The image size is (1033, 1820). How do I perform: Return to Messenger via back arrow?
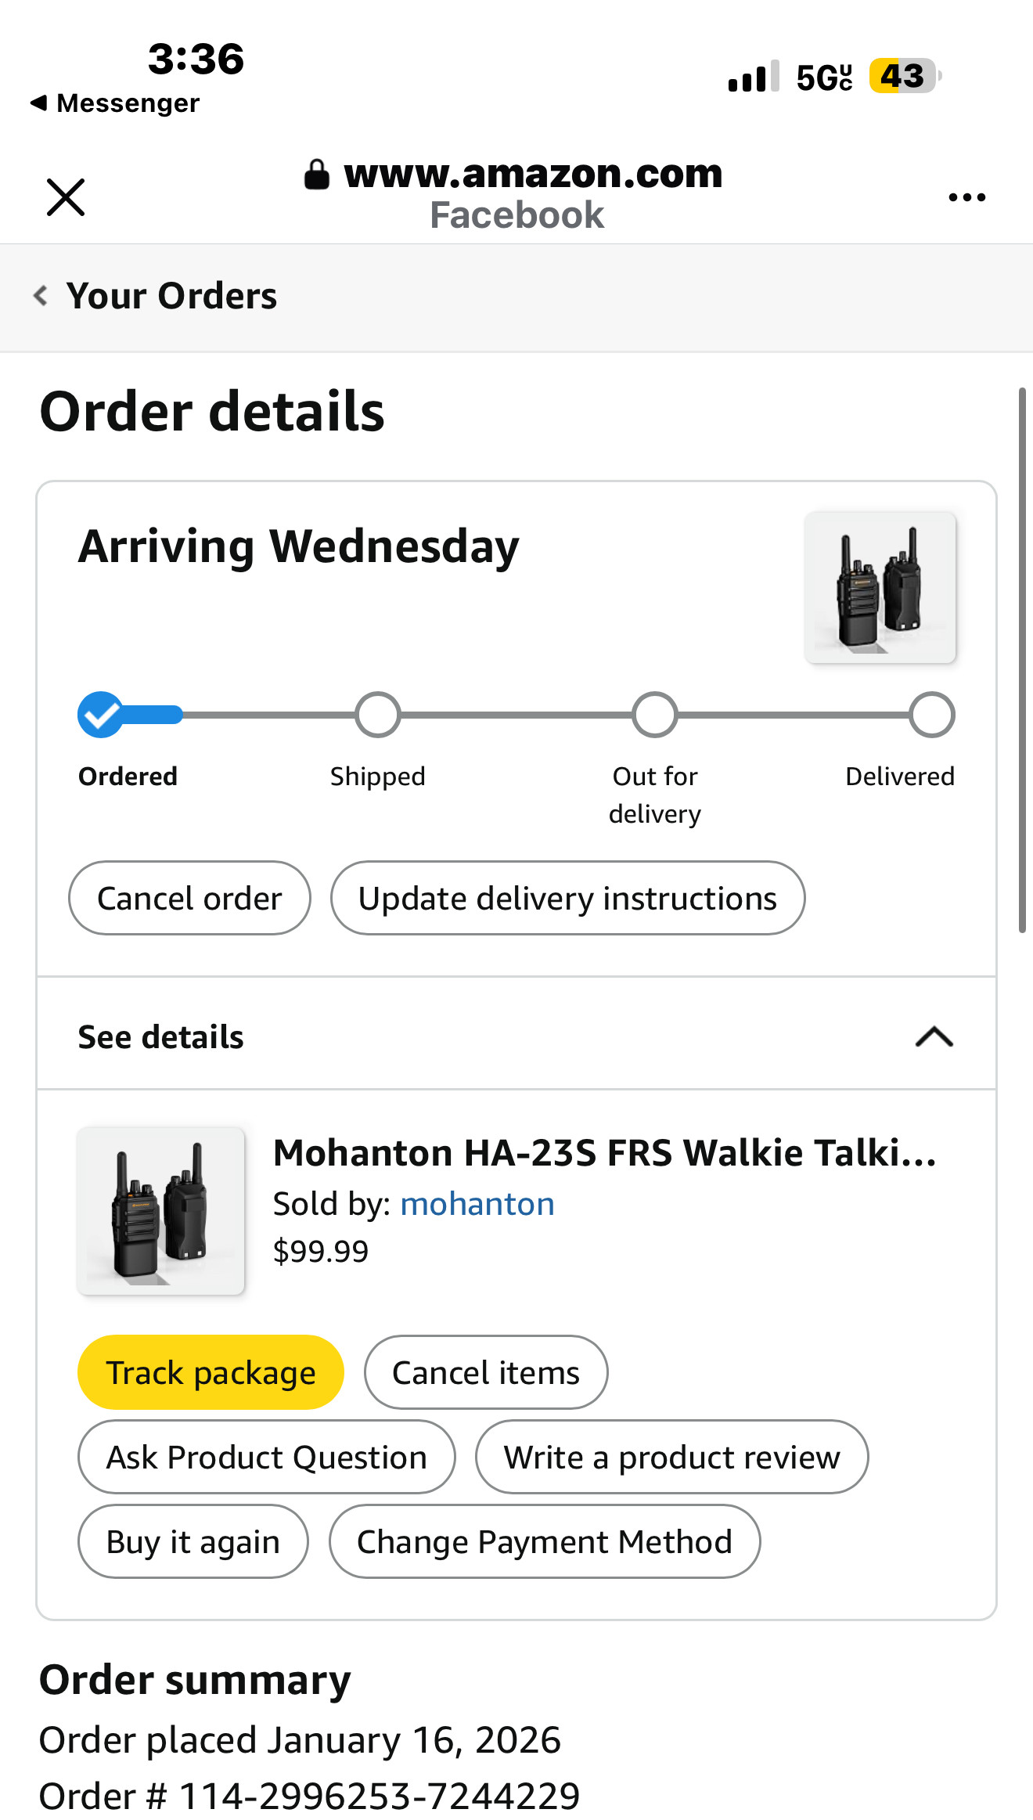pos(38,103)
